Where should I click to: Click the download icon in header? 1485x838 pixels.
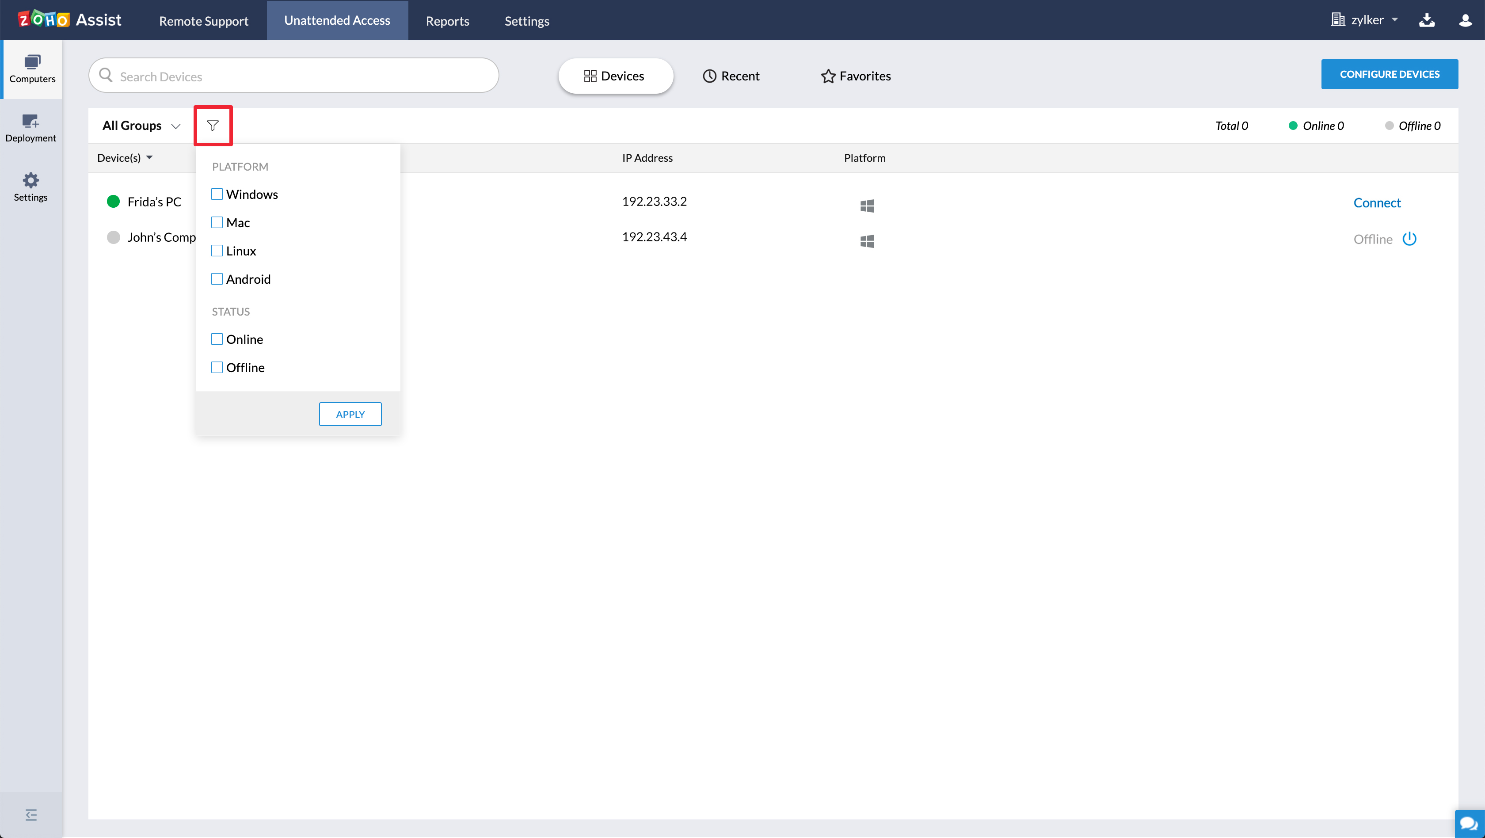pyautogui.click(x=1426, y=20)
